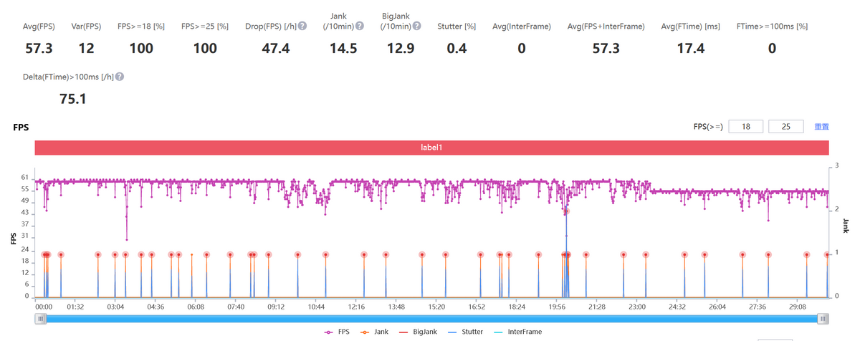Screen dimensions: 860x341
Task: Open the Jank (/10min) help icon
Action: coord(360,26)
